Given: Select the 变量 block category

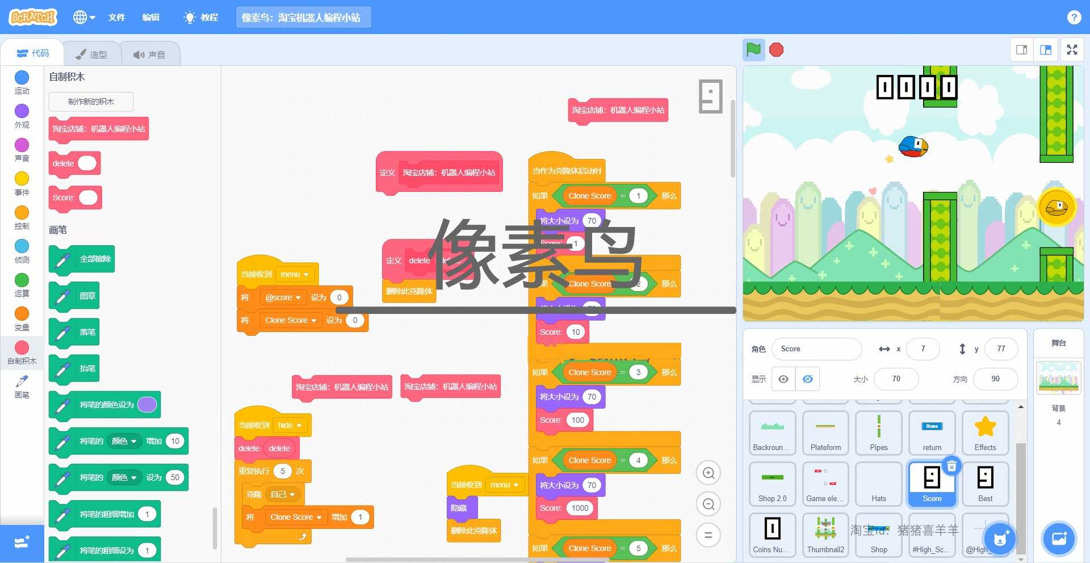Looking at the screenshot, I should (x=22, y=319).
